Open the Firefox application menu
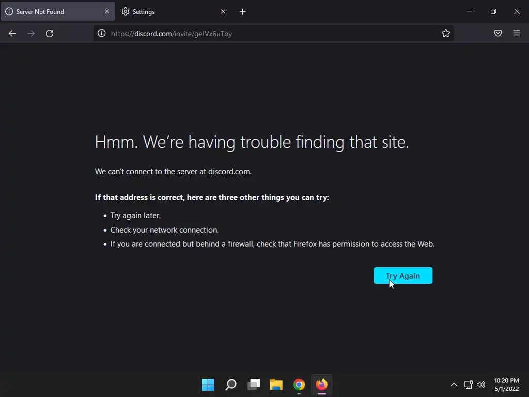 pos(517,33)
